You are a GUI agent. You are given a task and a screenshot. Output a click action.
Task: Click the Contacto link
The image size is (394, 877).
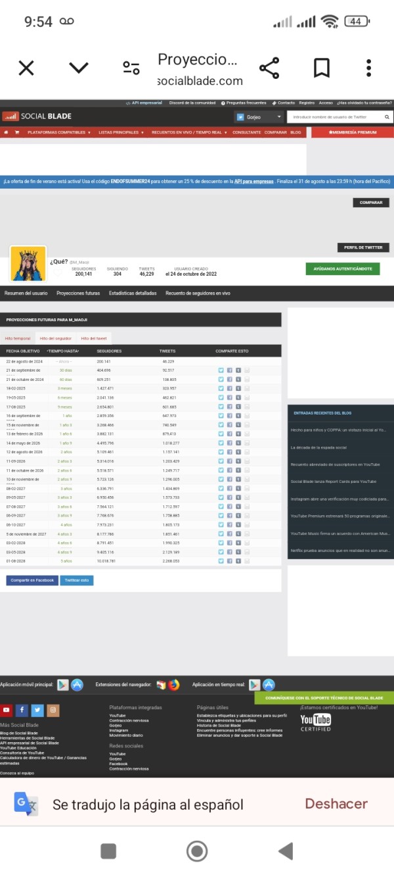(x=284, y=103)
